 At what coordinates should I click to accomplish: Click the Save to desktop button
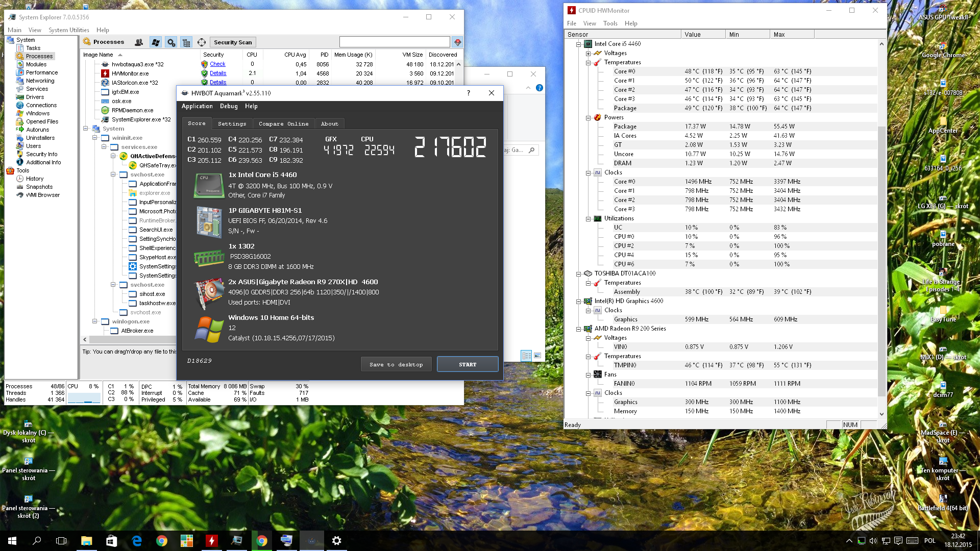(x=396, y=364)
